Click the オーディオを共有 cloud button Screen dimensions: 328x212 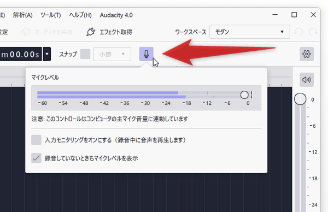[47, 32]
